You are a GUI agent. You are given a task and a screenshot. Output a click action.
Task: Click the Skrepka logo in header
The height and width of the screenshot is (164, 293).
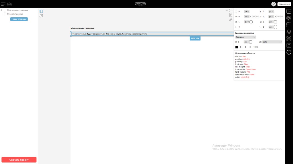click(x=140, y=4)
